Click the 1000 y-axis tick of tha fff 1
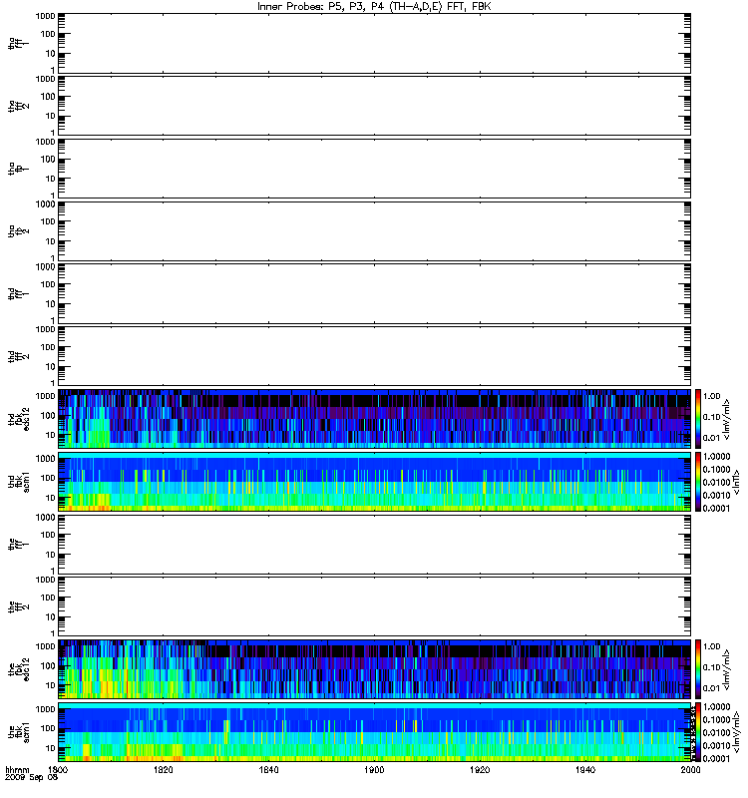Image resolution: width=748 pixels, height=798 pixels. coord(45,16)
